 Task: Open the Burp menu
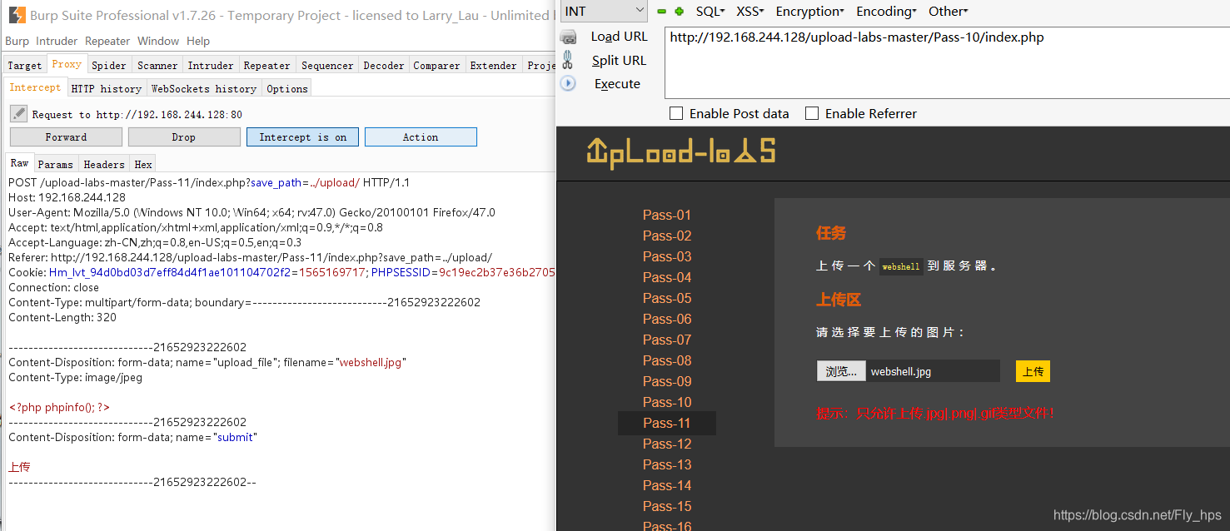pos(17,41)
